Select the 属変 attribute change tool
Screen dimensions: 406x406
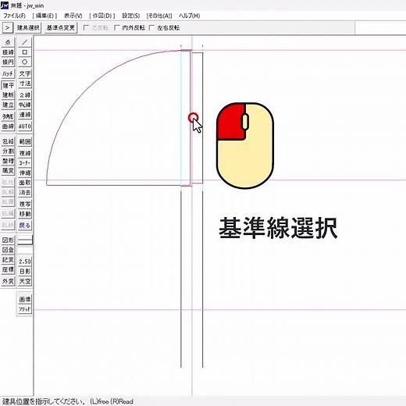pos(8,171)
